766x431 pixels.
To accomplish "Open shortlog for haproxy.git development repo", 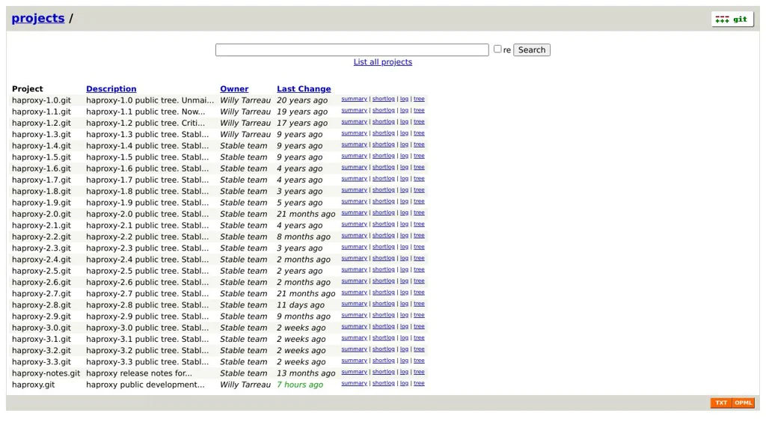I will tap(384, 383).
